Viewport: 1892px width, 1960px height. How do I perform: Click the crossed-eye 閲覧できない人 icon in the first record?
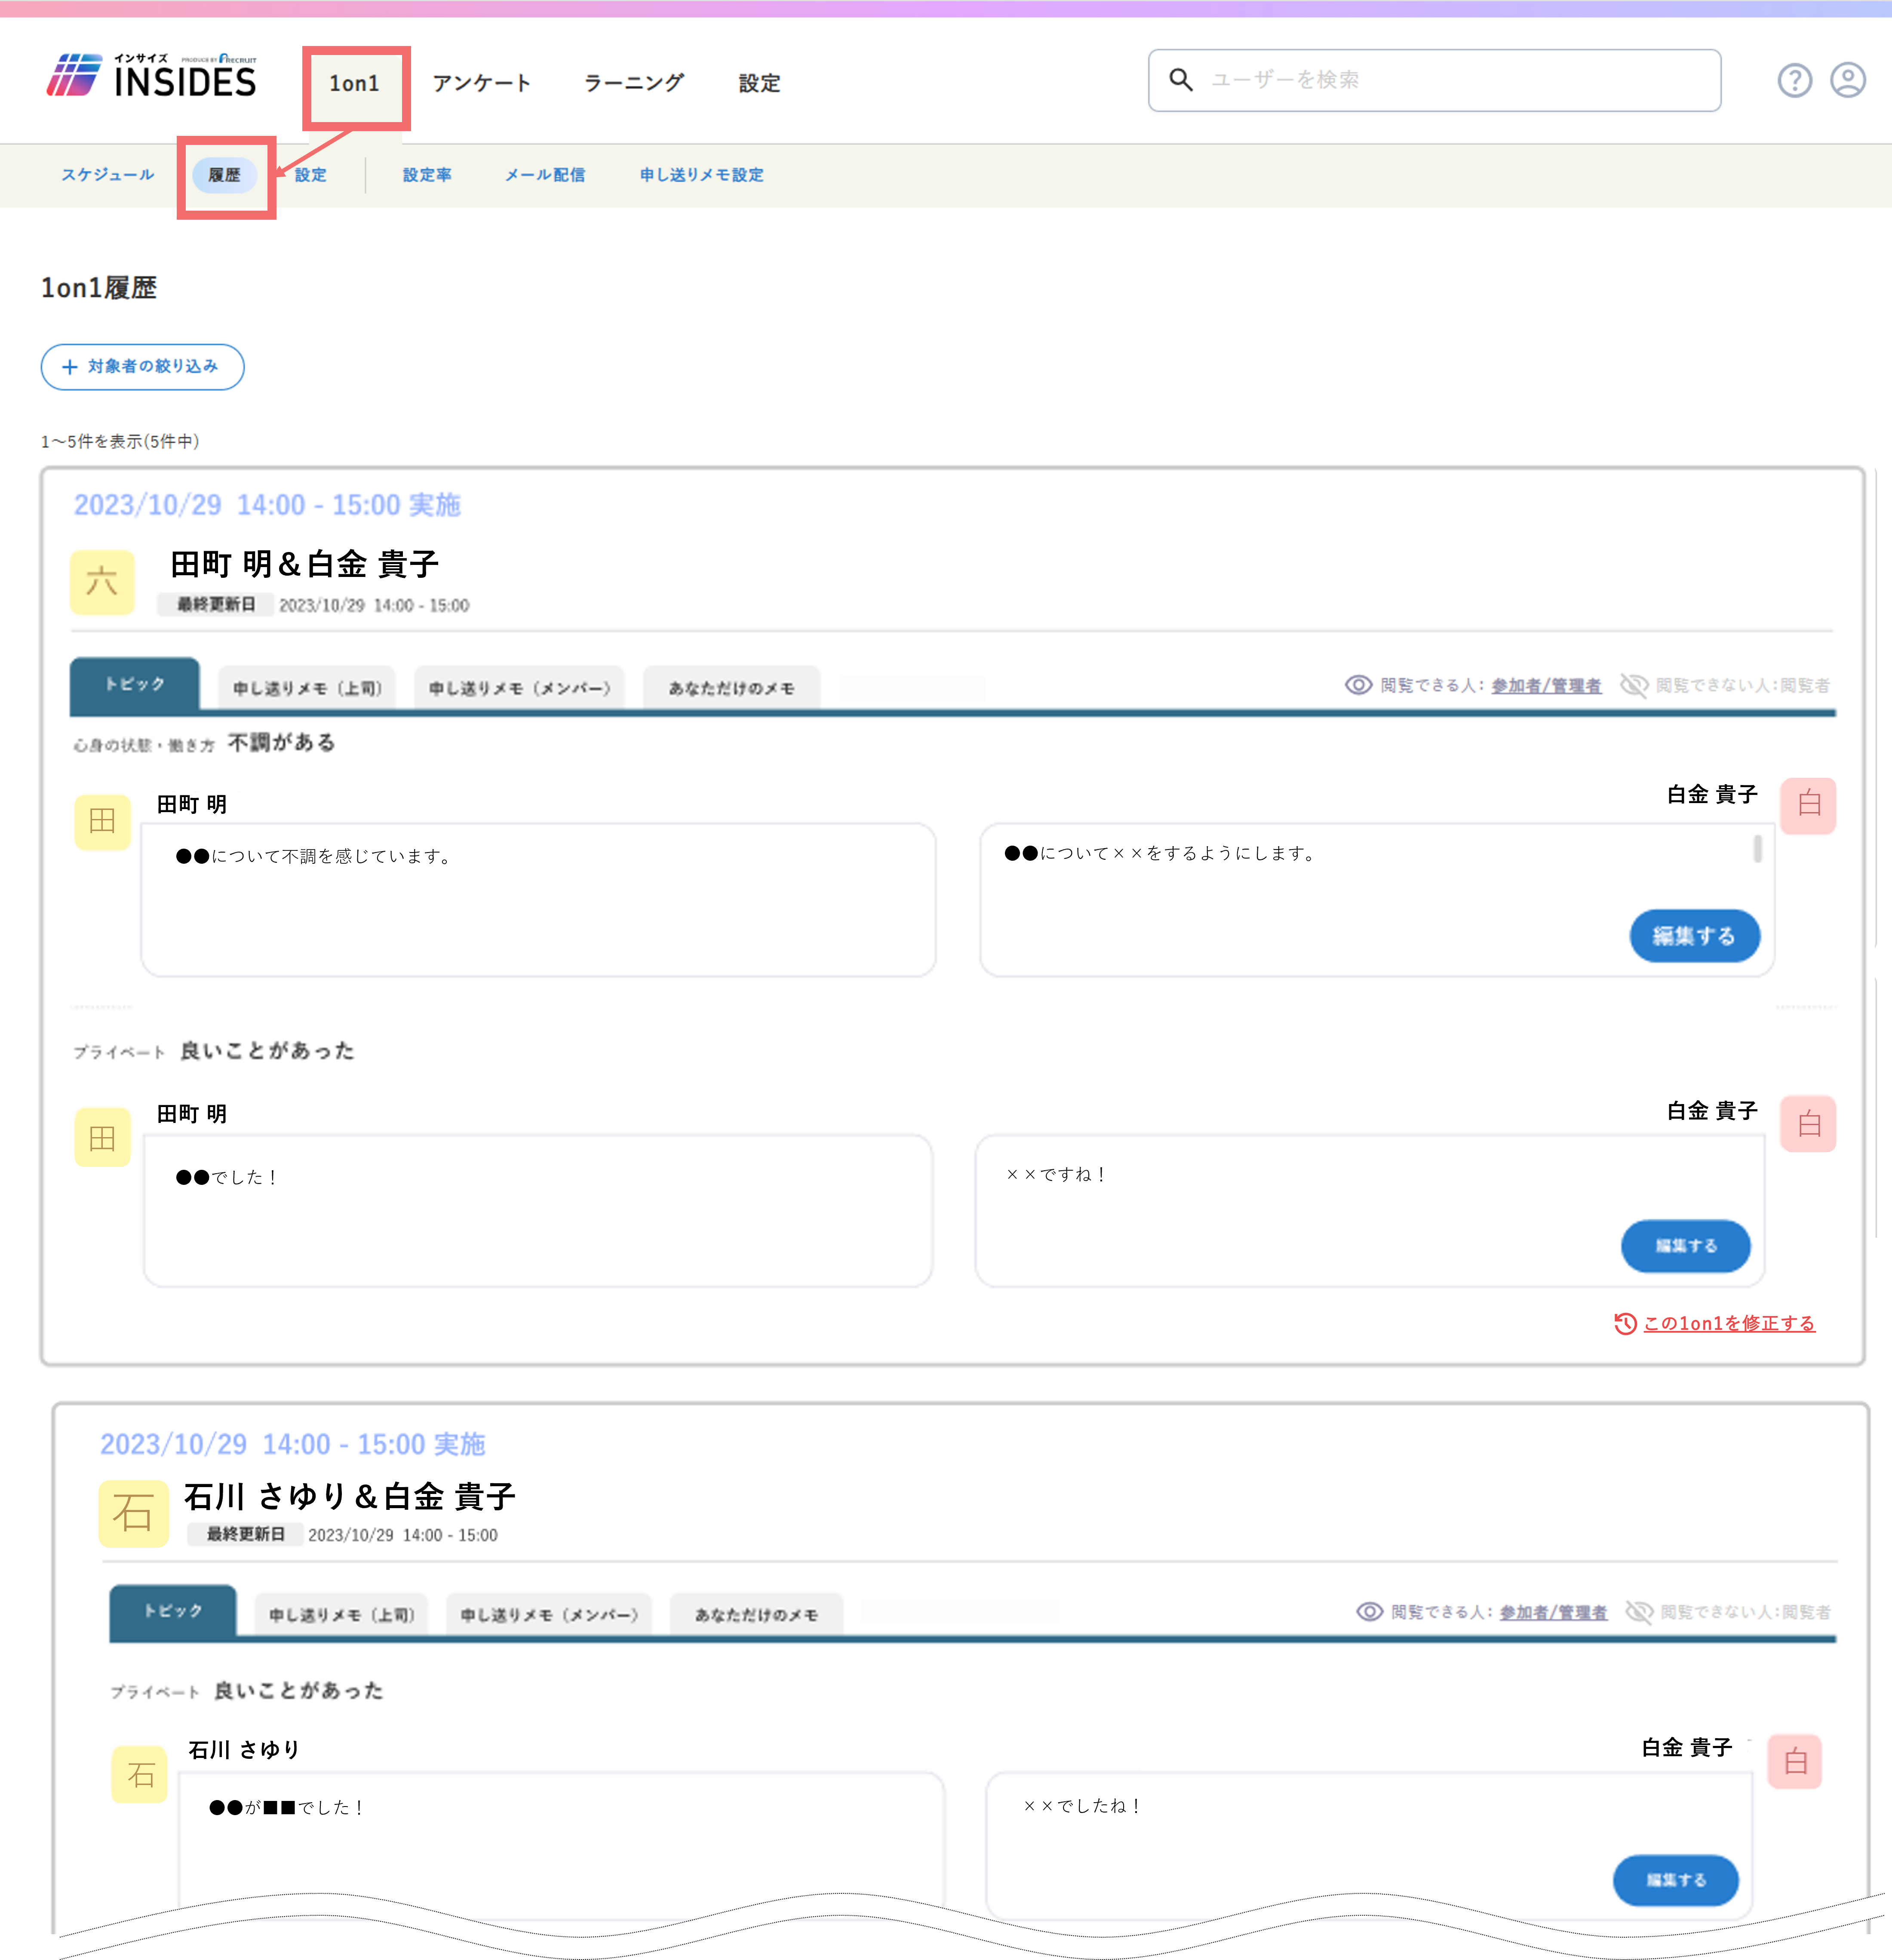pyautogui.click(x=1634, y=685)
